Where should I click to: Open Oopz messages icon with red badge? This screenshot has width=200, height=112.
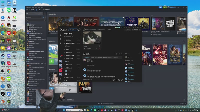coord(61,56)
